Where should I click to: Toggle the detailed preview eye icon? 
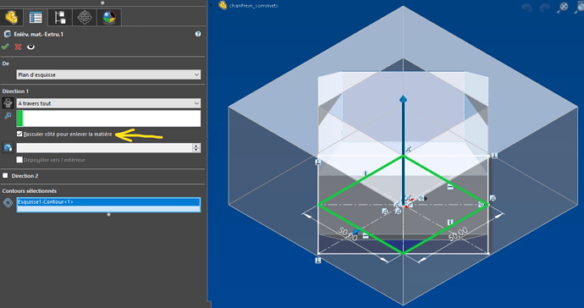pos(31,47)
